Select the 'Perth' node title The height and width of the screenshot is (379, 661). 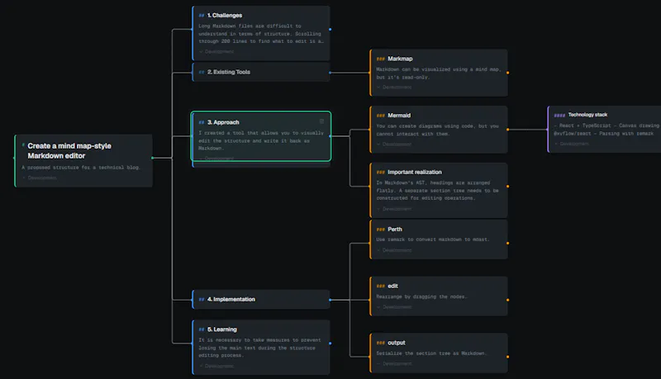pos(395,230)
